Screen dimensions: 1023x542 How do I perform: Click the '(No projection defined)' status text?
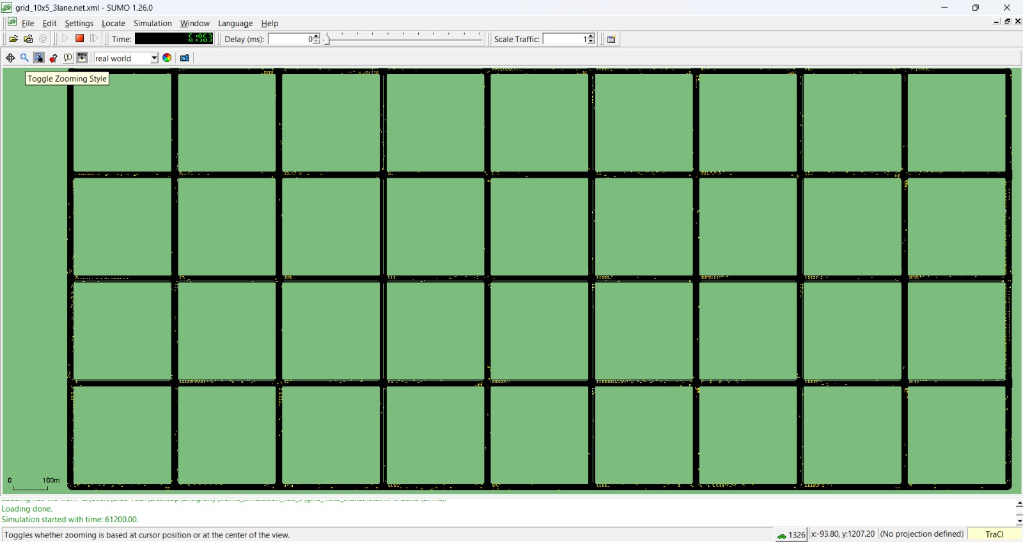point(921,534)
